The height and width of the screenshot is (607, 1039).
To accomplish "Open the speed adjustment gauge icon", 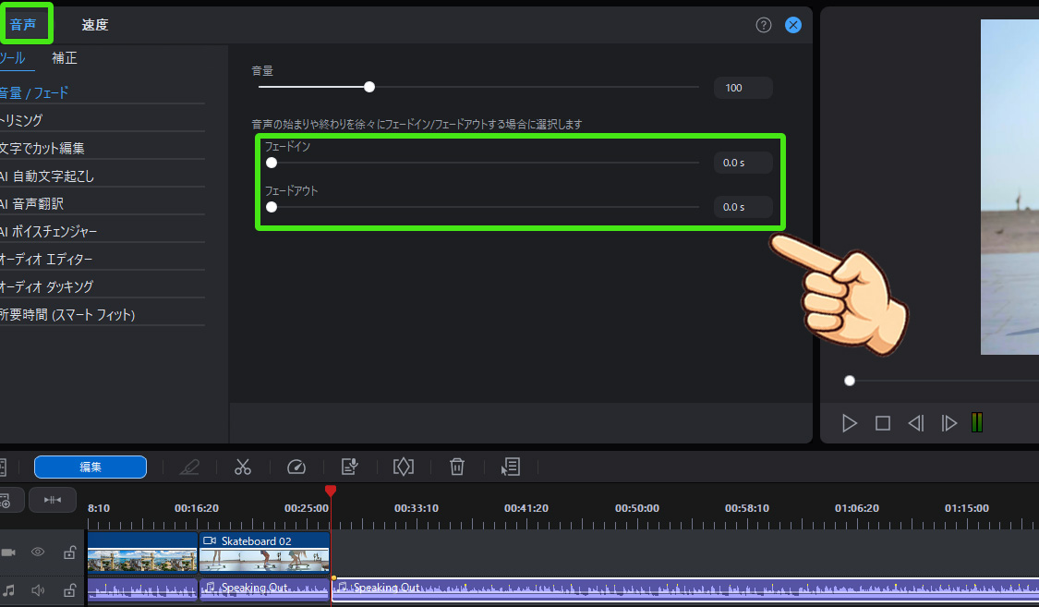I will point(296,467).
